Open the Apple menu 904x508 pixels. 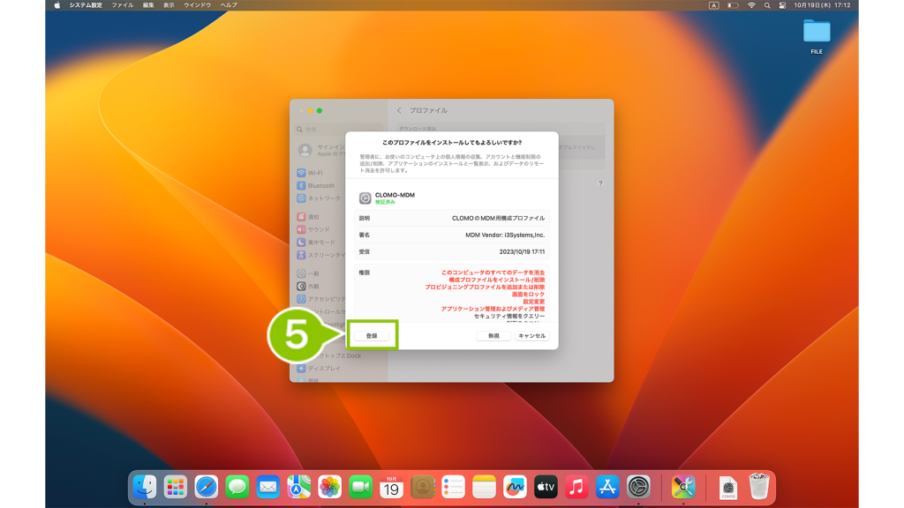(57, 5)
